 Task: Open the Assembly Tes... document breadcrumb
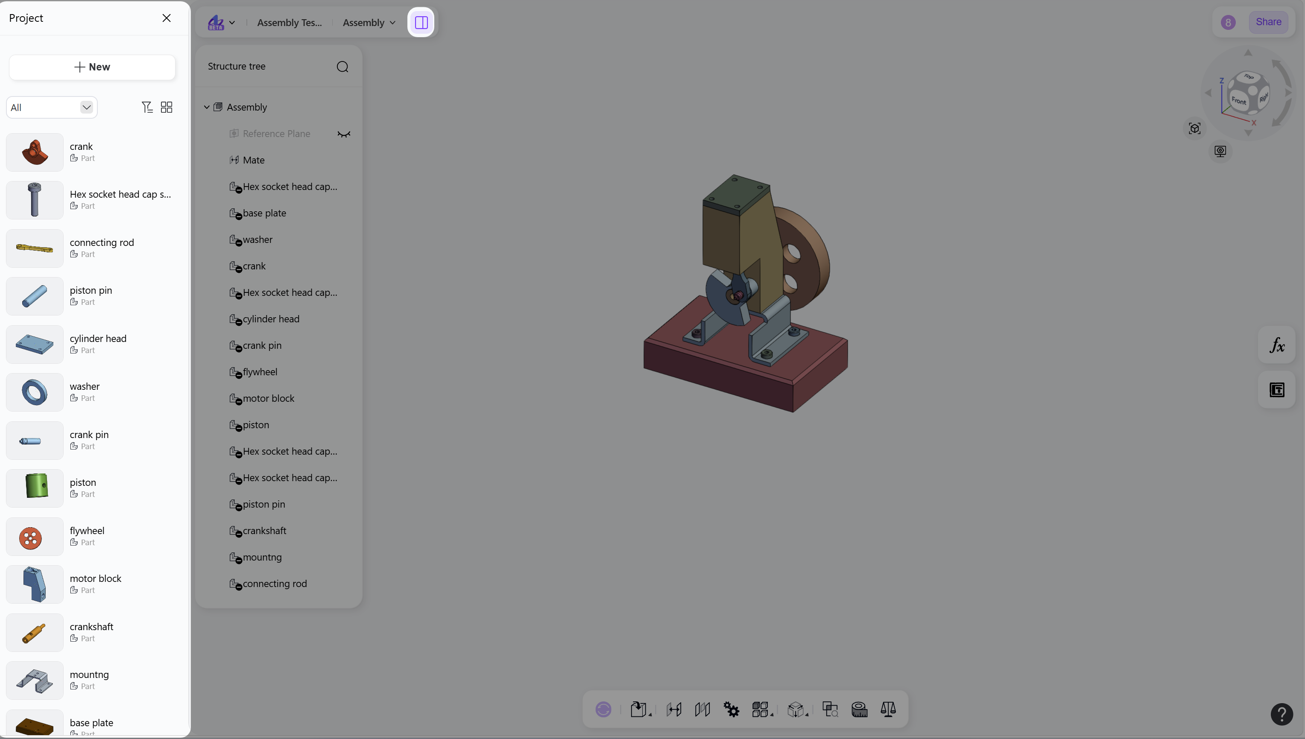coord(290,22)
